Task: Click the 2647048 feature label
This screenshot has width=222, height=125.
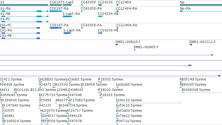Action: click(75, 95)
